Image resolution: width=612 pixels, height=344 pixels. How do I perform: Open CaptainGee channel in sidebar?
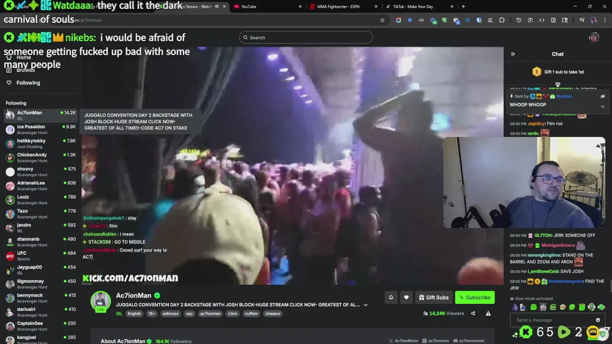pyautogui.click(x=40, y=326)
